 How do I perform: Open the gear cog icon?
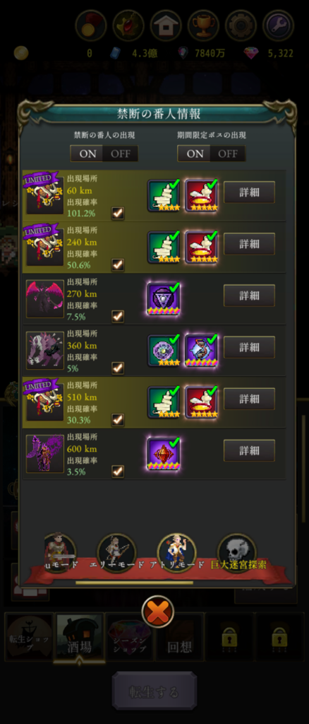click(241, 25)
